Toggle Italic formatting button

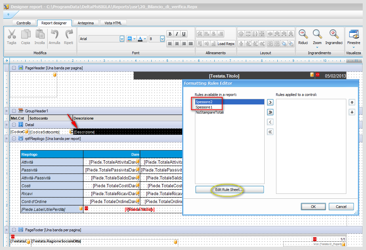pos(177,34)
